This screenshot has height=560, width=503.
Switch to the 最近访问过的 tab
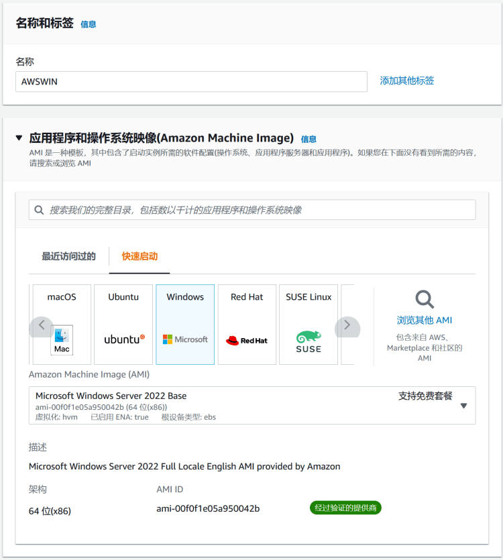[68, 256]
